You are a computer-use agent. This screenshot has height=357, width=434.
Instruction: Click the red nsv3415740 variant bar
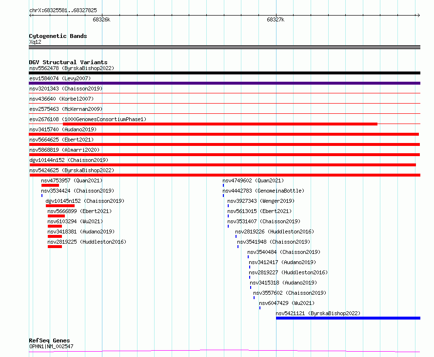pos(224,134)
